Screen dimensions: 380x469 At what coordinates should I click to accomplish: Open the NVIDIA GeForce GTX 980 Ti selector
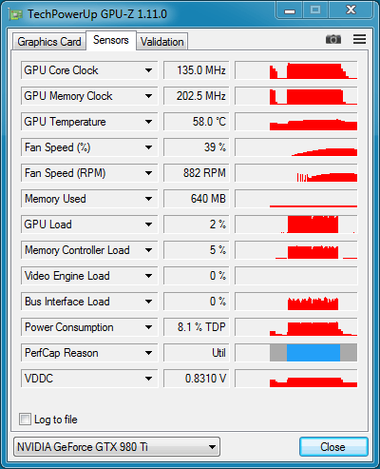[117, 447]
